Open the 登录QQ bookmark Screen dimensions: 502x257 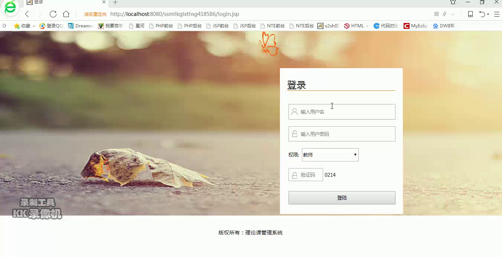pos(52,26)
